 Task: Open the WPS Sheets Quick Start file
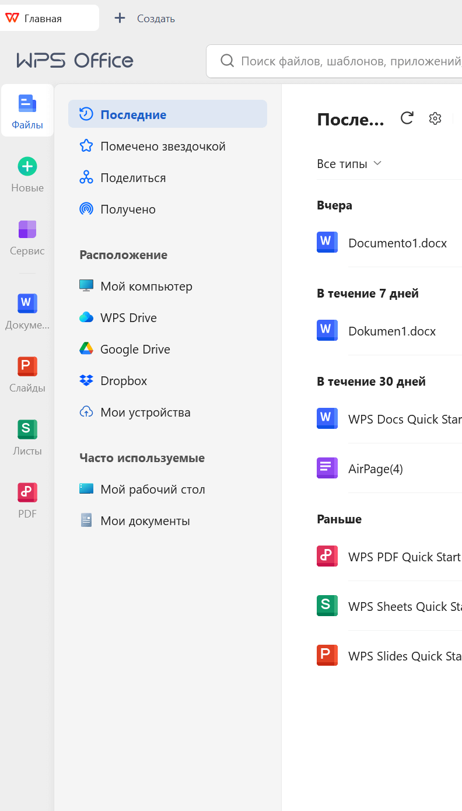click(405, 606)
